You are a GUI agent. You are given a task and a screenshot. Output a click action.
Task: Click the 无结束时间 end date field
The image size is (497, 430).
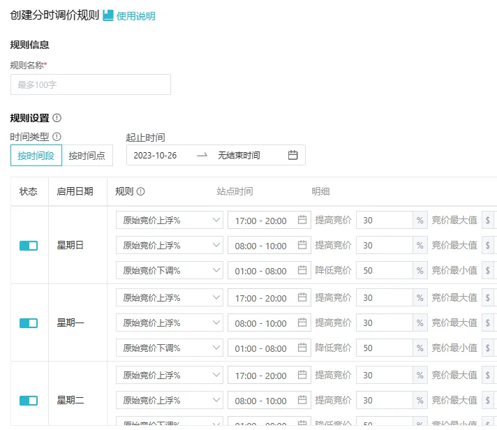[239, 156]
